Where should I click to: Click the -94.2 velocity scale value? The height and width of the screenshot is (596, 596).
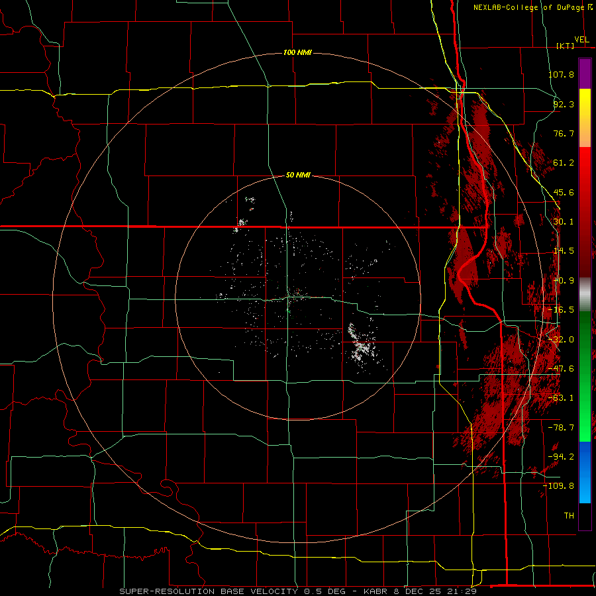[562, 457]
